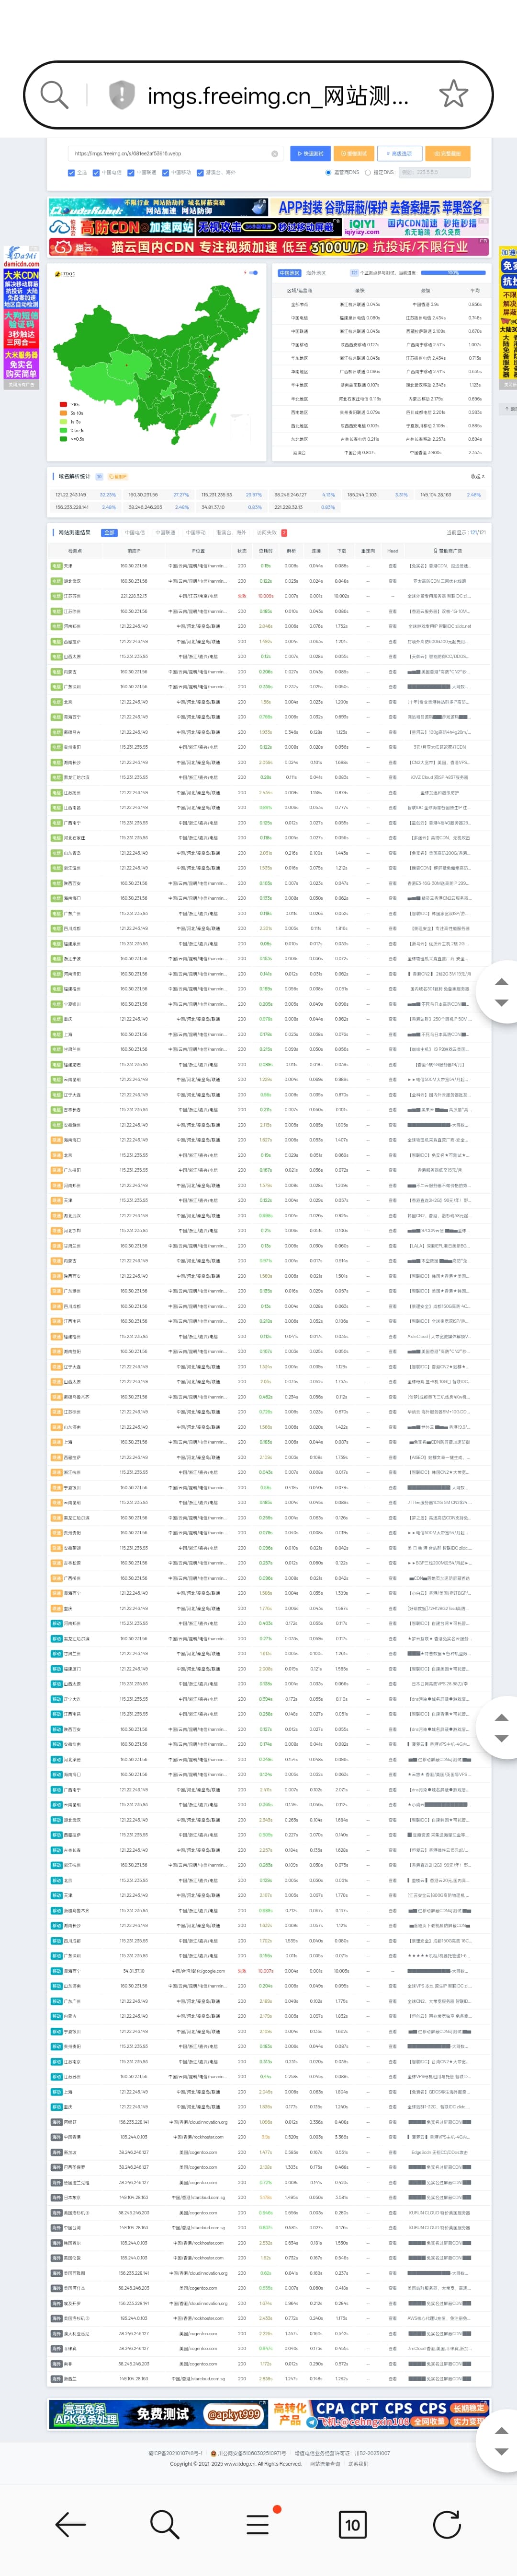
Task: Click the orange button next to 快速测试
Action: [x=353, y=154]
